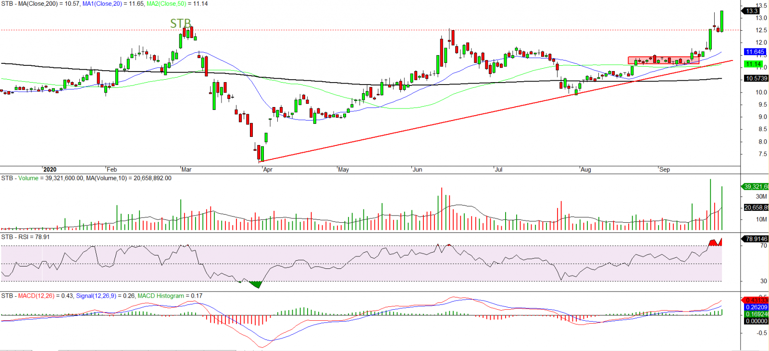Select the red consolidation rectangle on price chart

[663, 61]
